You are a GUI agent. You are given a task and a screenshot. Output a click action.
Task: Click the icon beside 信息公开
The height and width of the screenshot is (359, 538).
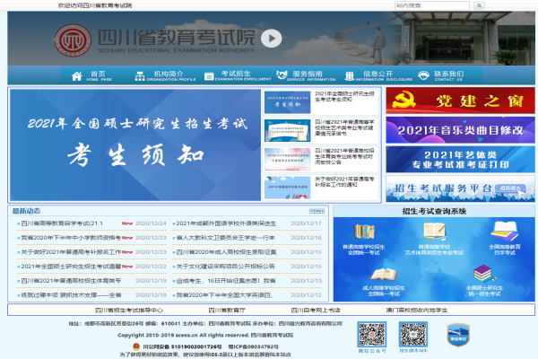(350, 76)
